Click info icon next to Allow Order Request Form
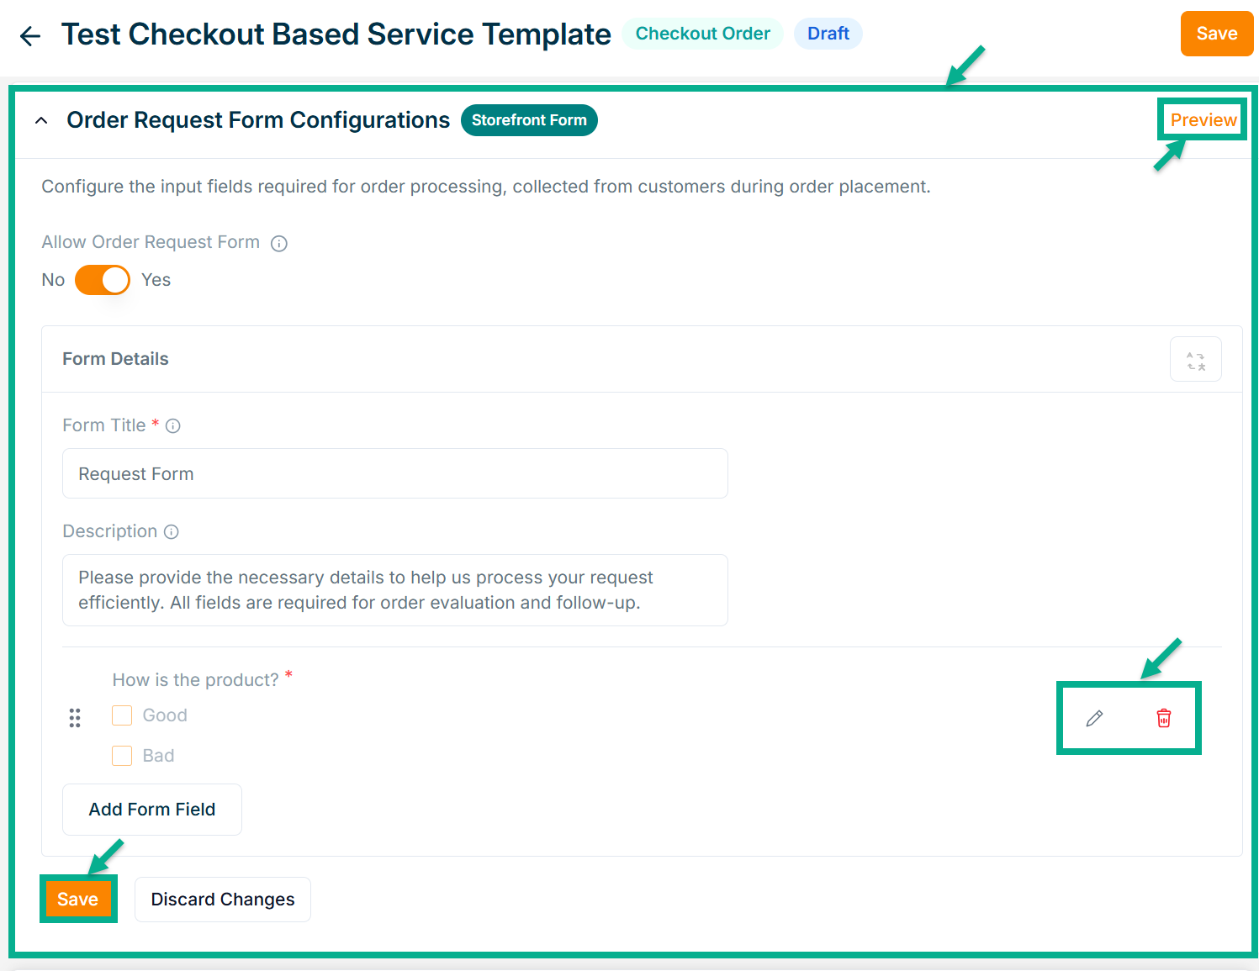1259x971 pixels. 279,244
